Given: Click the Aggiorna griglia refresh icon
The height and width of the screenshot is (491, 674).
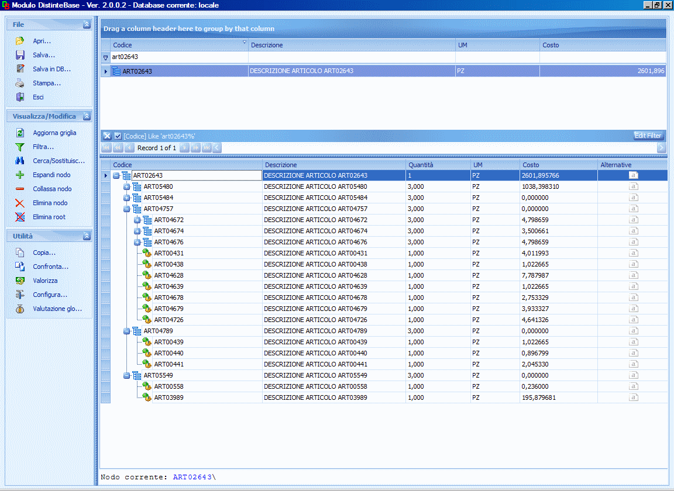Looking at the screenshot, I should tap(20, 133).
